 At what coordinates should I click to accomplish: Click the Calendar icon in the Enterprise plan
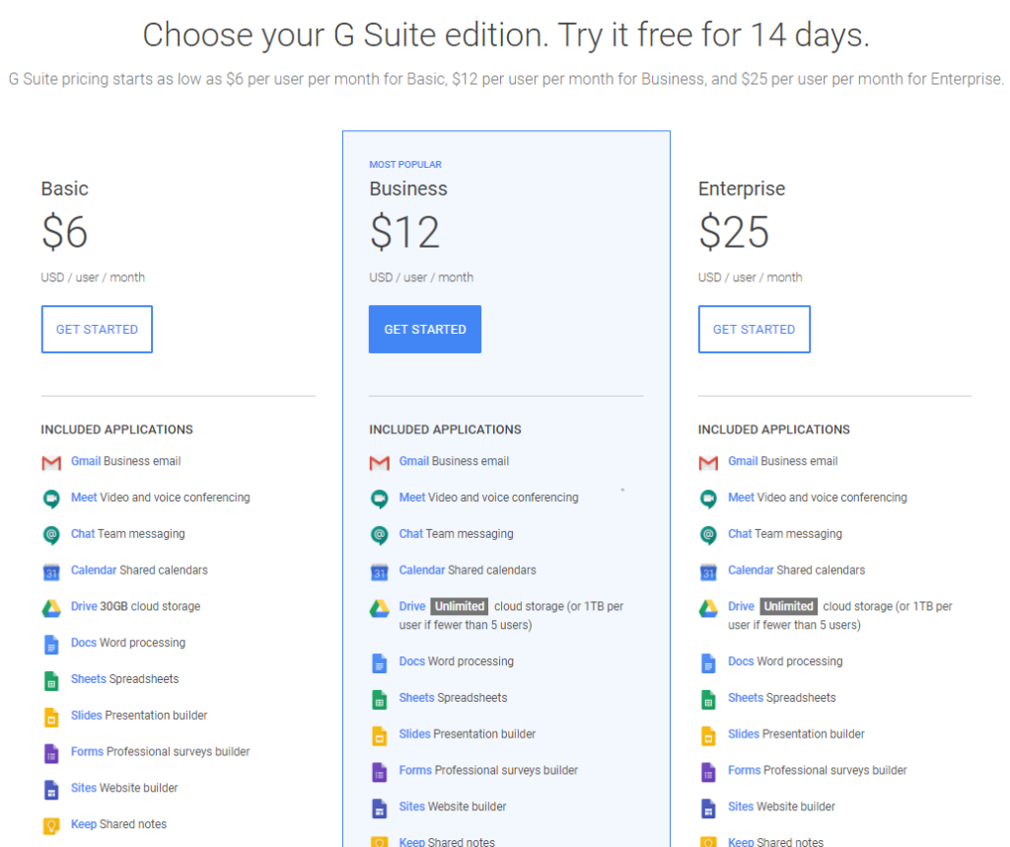point(708,572)
